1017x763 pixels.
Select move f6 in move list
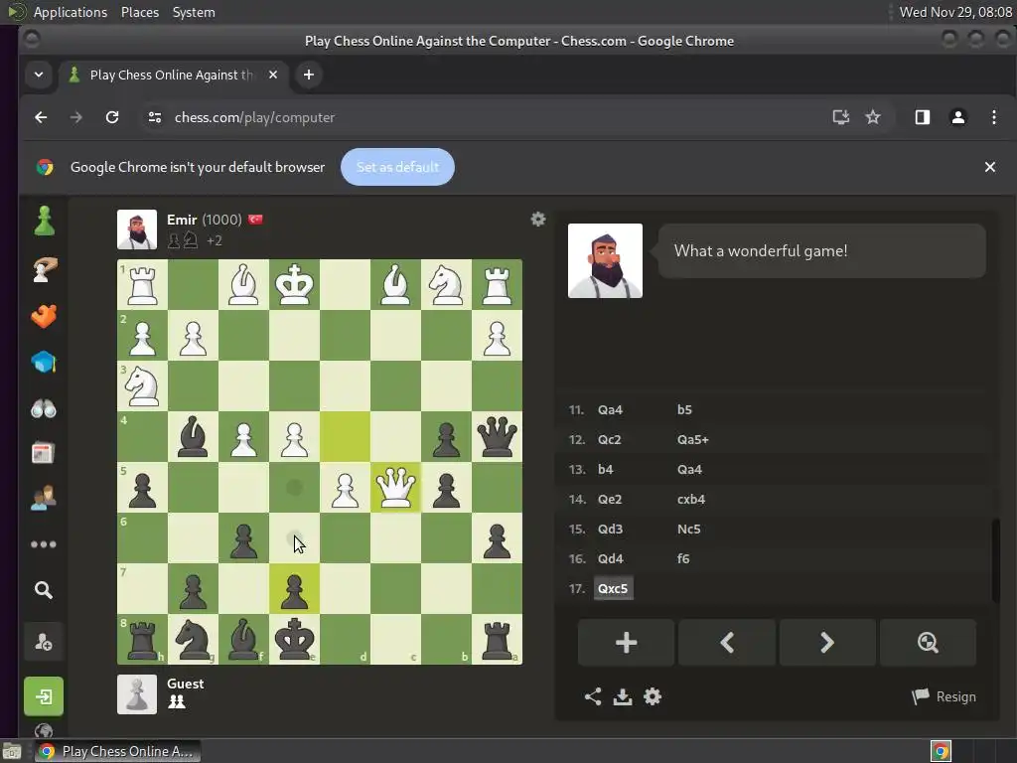683,558
